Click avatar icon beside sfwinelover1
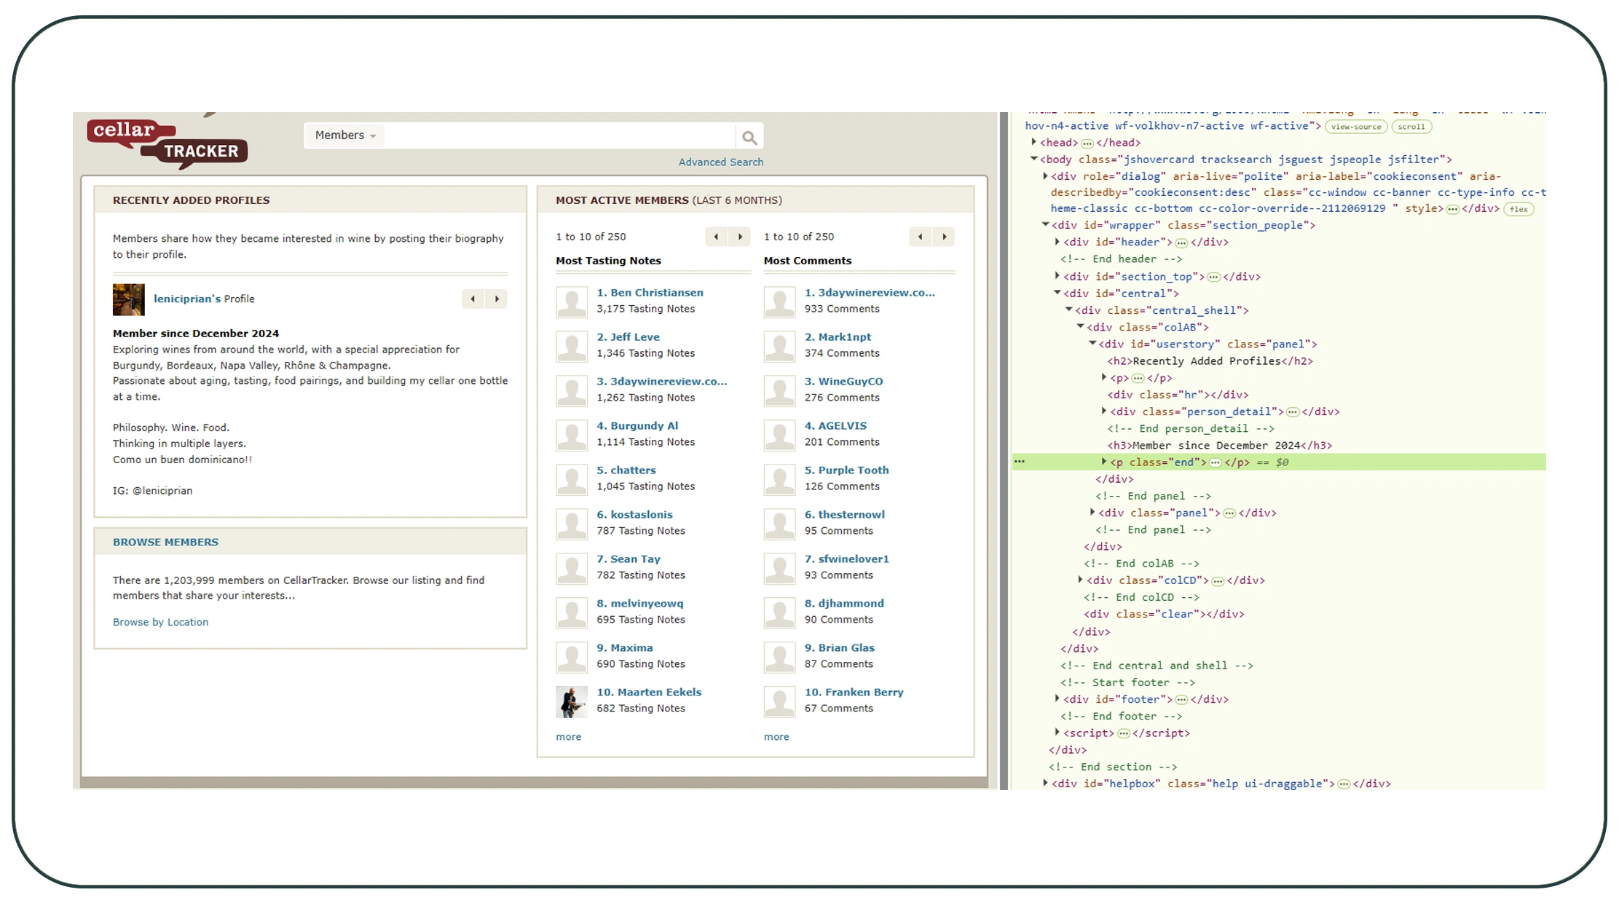 [x=779, y=569]
